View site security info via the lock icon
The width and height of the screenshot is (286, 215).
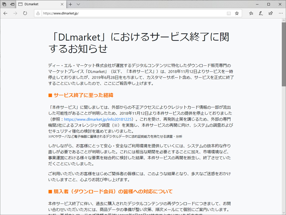[38, 13]
